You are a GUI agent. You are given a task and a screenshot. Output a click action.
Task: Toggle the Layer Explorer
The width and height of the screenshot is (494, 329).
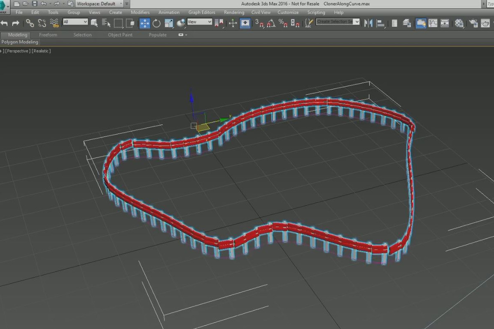pos(407,23)
